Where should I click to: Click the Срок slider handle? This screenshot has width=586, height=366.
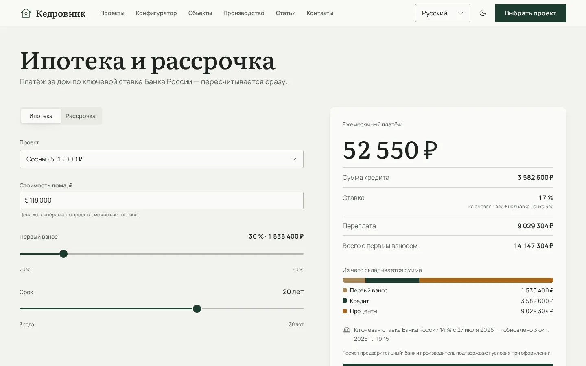tap(197, 309)
